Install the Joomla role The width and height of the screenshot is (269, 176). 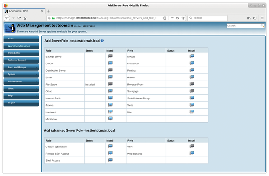coord(110,105)
